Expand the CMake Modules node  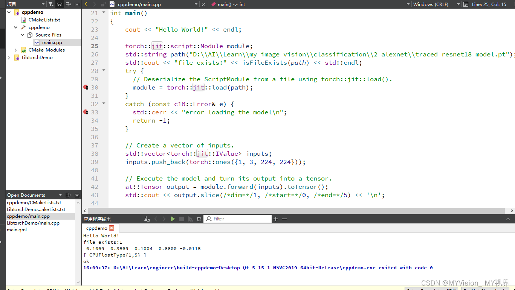coord(16,50)
